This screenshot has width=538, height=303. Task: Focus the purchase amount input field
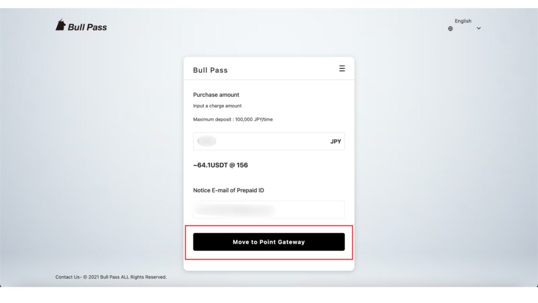pyautogui.click(x=268, y=142)
